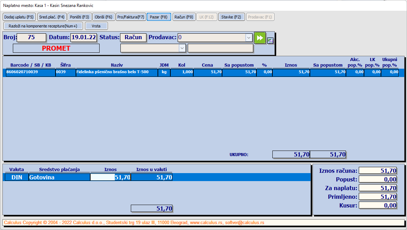
Task: Click the Iznos računa value field
Action: pyautogui.click(x=378, y=171)
